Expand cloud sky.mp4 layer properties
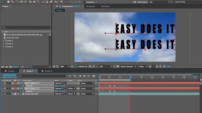The width and height of the screenshot is (202, 113). point(13,94)
